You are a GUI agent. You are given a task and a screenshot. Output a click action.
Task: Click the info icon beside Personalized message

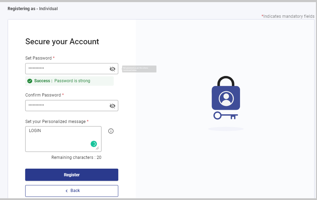coord(111,131)
